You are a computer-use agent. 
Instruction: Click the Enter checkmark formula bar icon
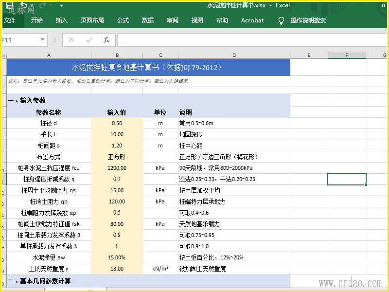pos(89,40)
